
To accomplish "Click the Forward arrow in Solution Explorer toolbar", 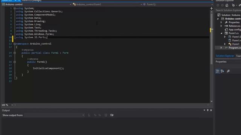I will 222,5.
